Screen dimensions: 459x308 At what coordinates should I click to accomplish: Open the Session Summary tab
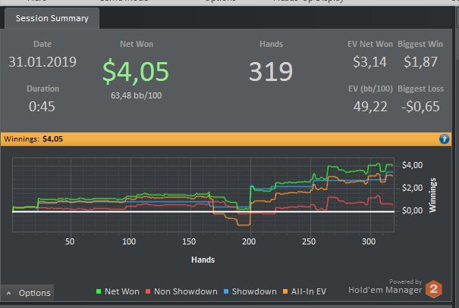point(52,18)
